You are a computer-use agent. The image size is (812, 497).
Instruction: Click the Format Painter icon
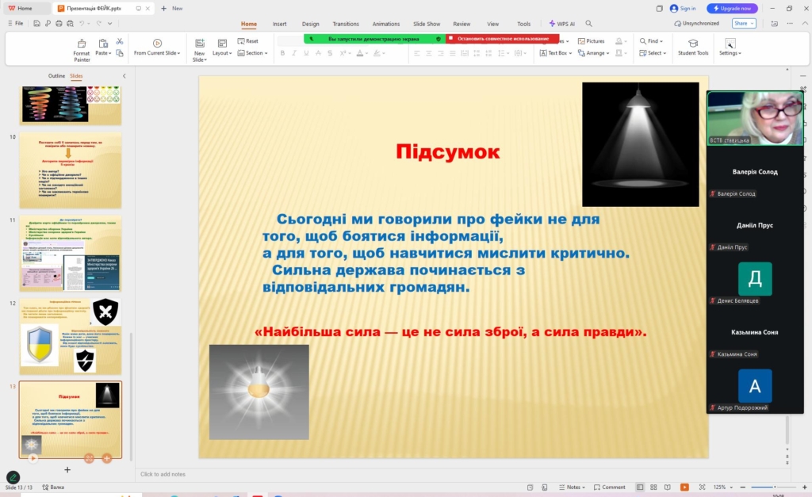pyautogui.click(x=81, y=44)
